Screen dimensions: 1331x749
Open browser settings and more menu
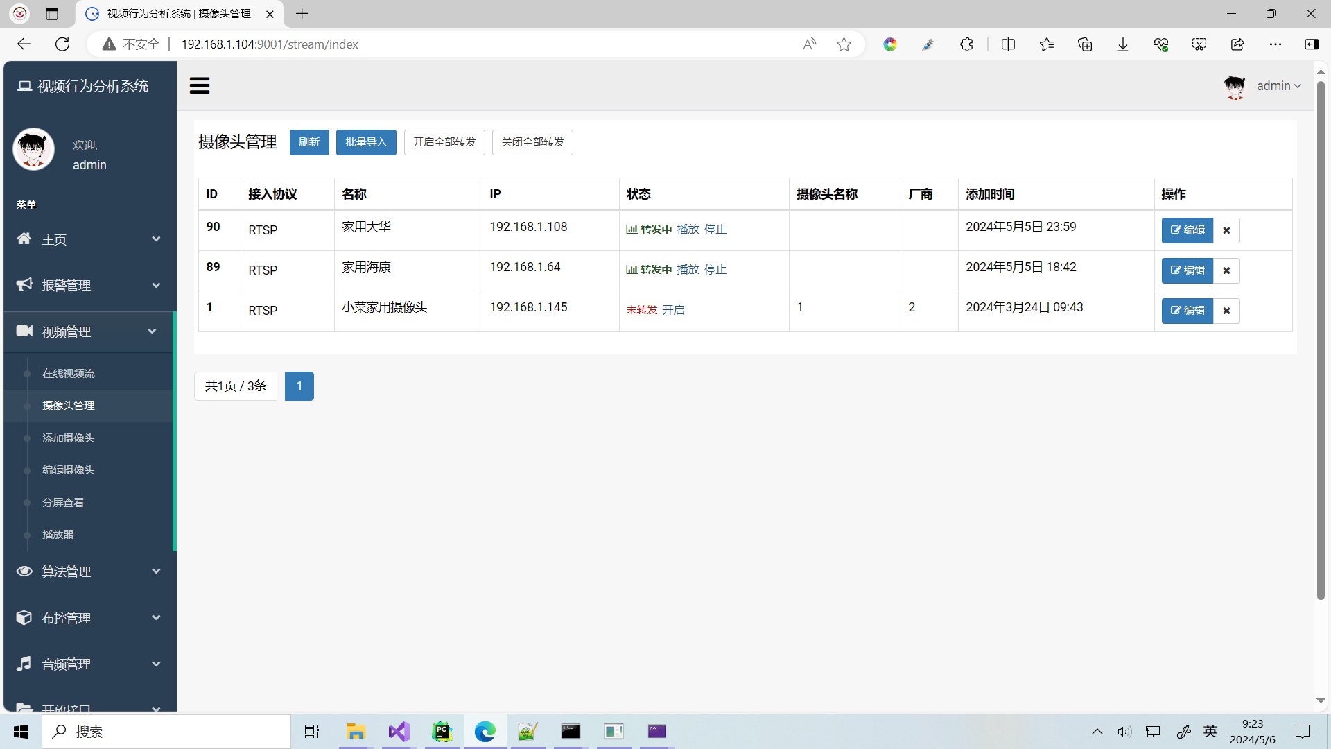click(x=1276, y=44)
